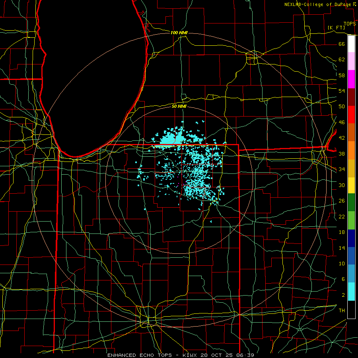
Task: Click the '100 NMI' range ring label
Action: click(179, 33)
